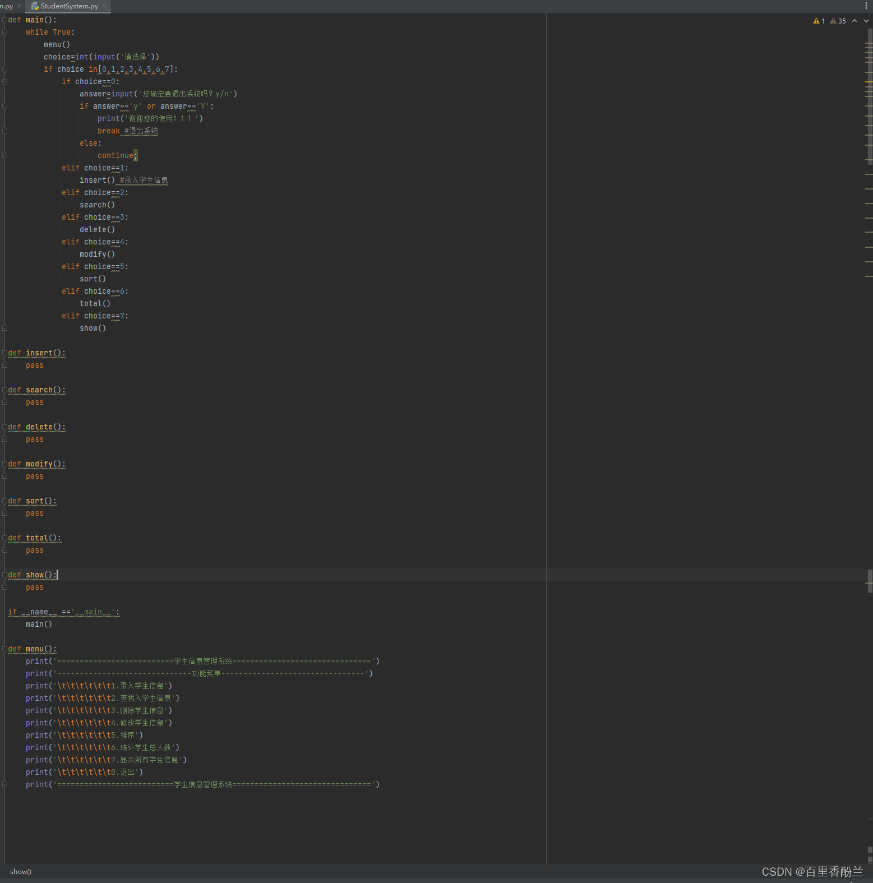The height and width of the screenshot is (883, 873).
Task: Collapse the 'if choice in' block fold
Action: tap(4, 69)
